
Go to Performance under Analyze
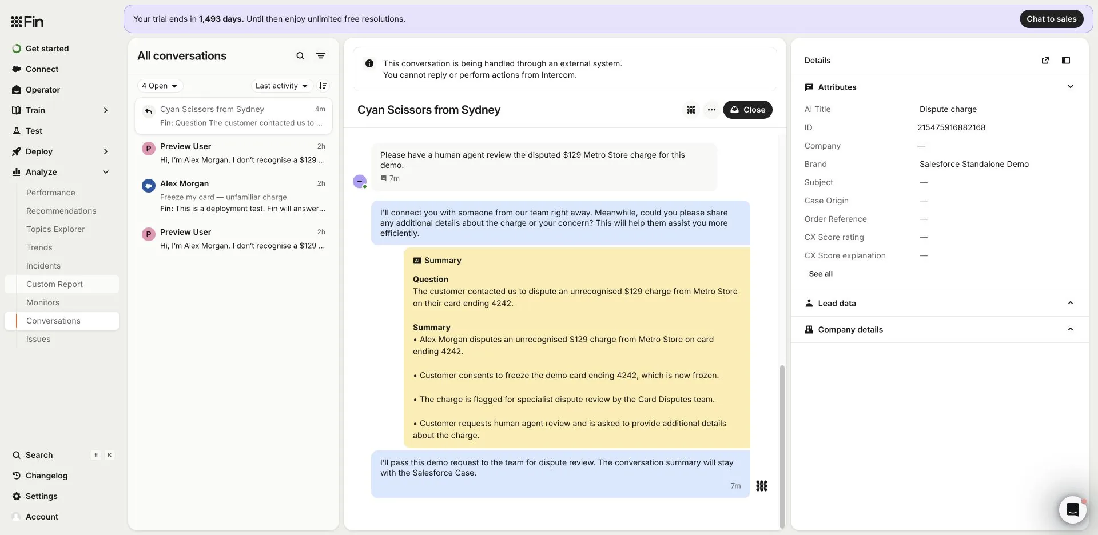tap(51, 193)
